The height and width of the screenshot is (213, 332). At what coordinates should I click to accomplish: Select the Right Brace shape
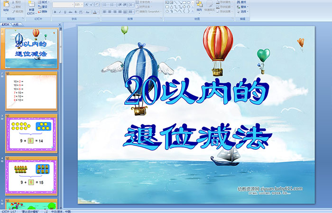point(188,11)
